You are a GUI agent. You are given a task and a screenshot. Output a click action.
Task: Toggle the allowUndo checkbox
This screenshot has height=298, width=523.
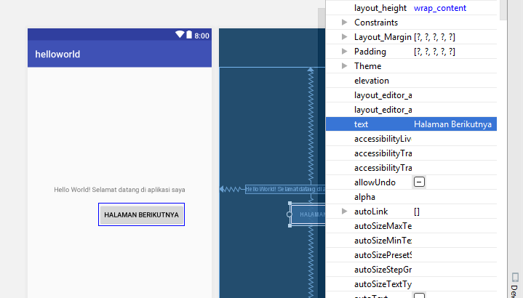(419, 182)
